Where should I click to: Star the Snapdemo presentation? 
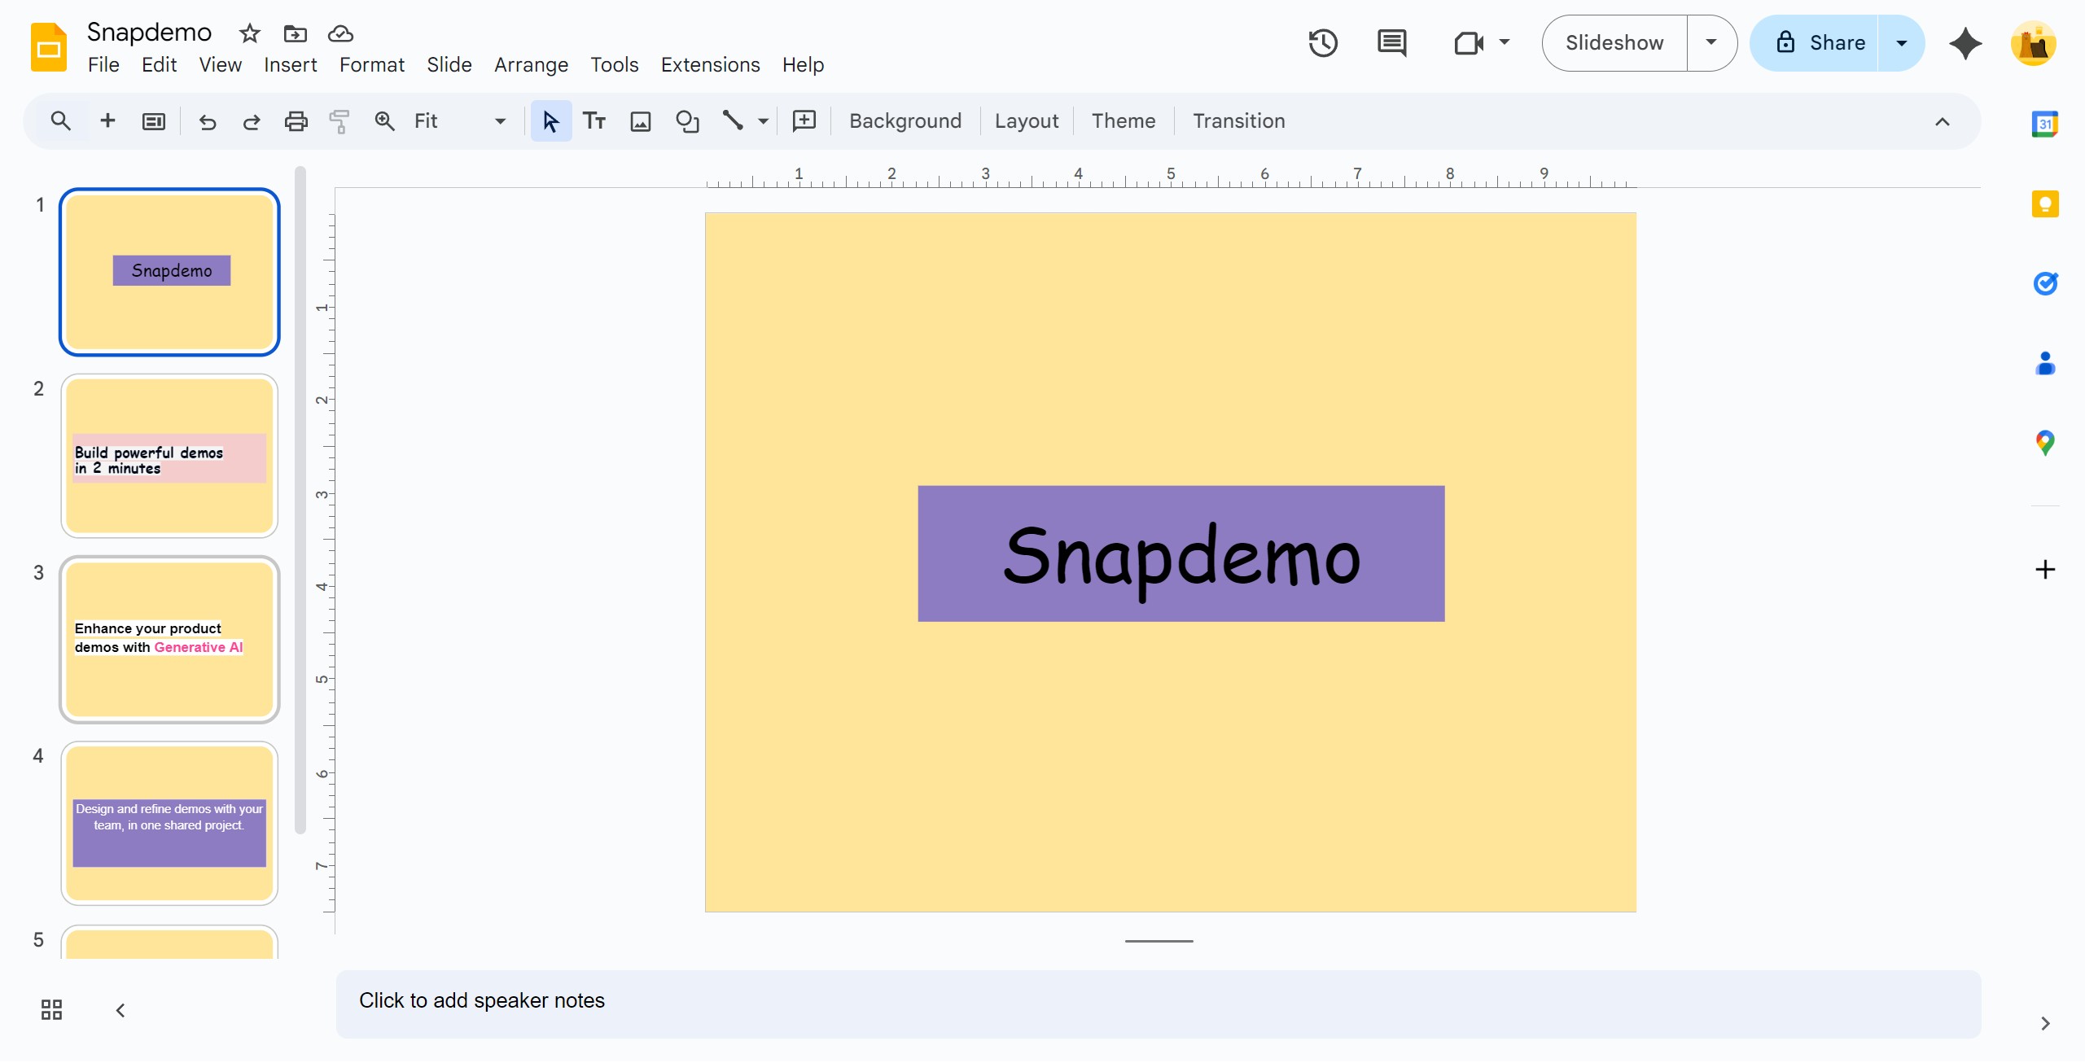click(x=249, y=33)
